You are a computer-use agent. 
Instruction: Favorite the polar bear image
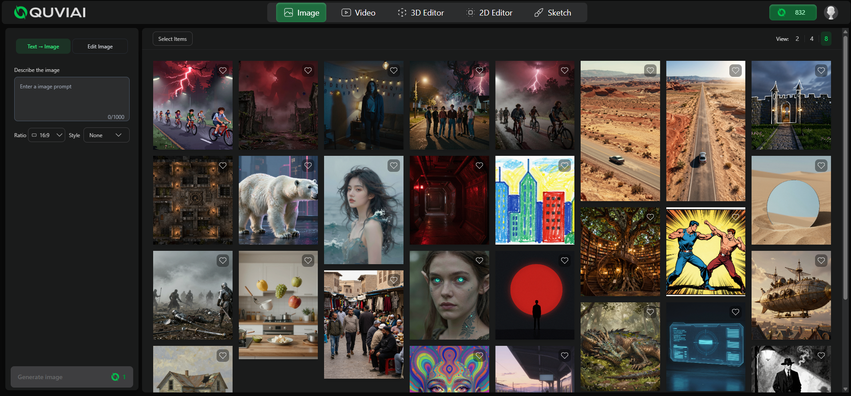pos(308,166)
